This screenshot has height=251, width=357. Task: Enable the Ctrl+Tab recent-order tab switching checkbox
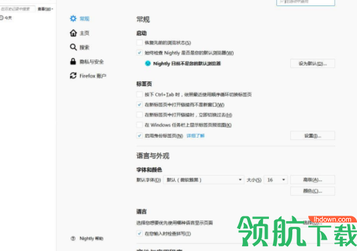(x=139, y=95)
